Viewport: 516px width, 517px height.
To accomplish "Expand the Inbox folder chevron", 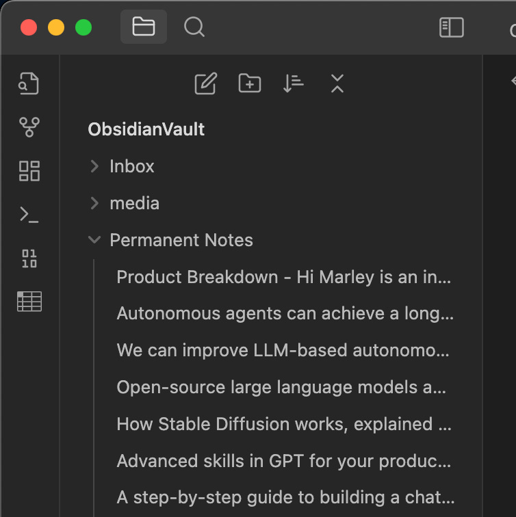I will pos(94,166).
